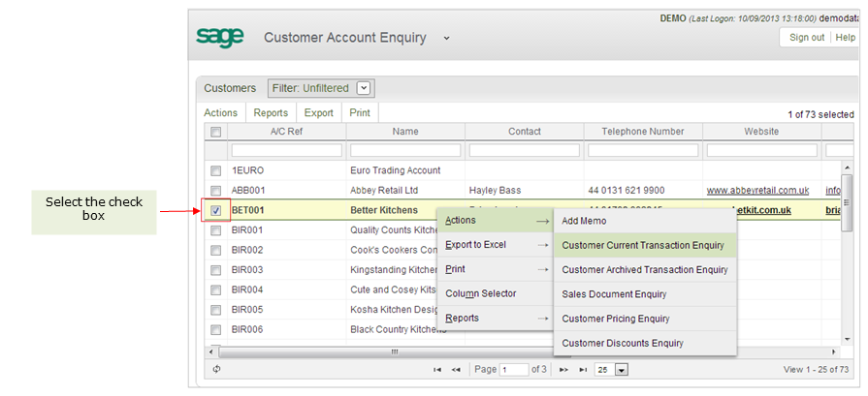
Task: Open Customer Pricing Enquiry
Action: point(645,319)
